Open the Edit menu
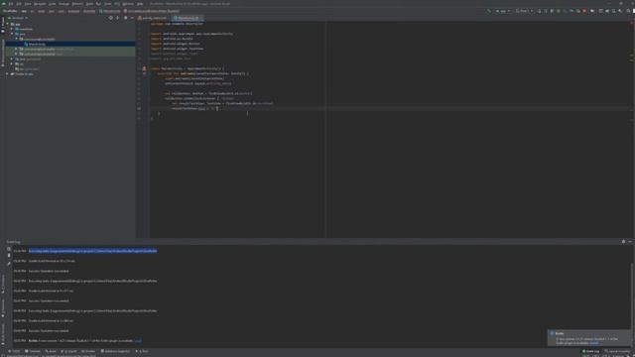635x357 pixels. tap(19, 4)
